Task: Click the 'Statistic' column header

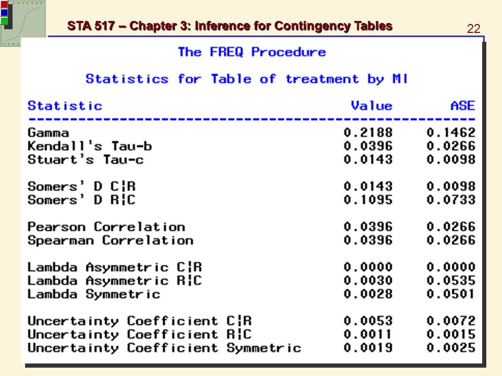Action: tap(65, 105)
